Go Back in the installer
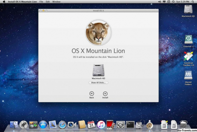The height and width of the screenshot is (132, 197). [x=92, y=94]
